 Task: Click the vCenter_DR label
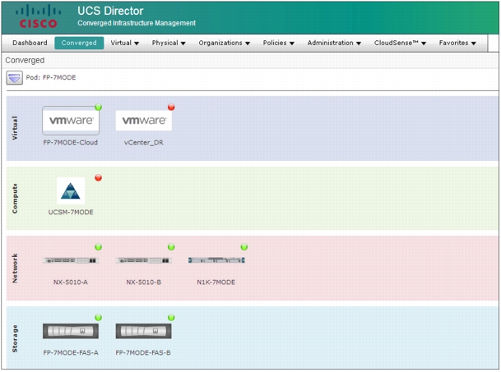[x=144, y=143]
